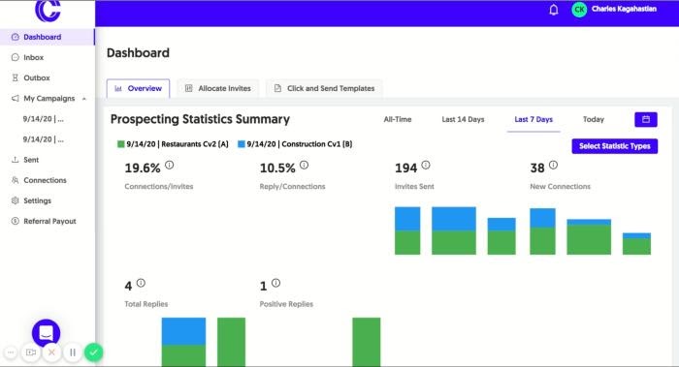Switch to Allocate Invites tab

[x=218, y=88]
